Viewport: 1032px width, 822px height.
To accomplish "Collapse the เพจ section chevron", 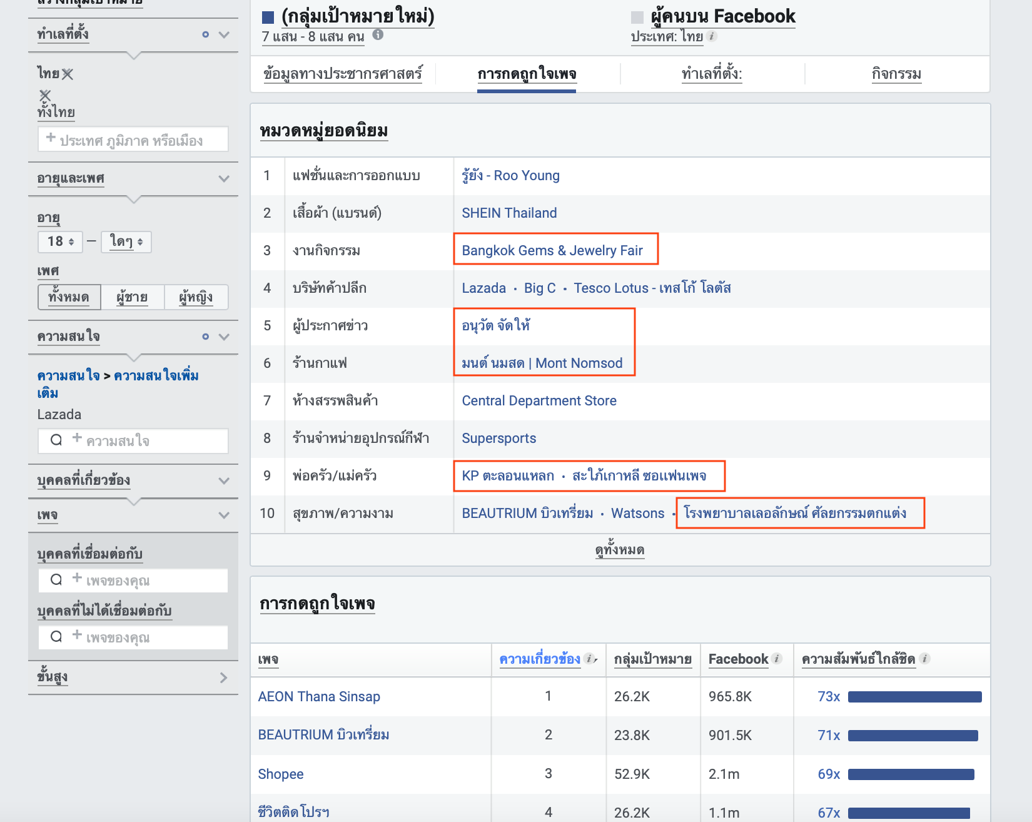I will tap(224, 515).
